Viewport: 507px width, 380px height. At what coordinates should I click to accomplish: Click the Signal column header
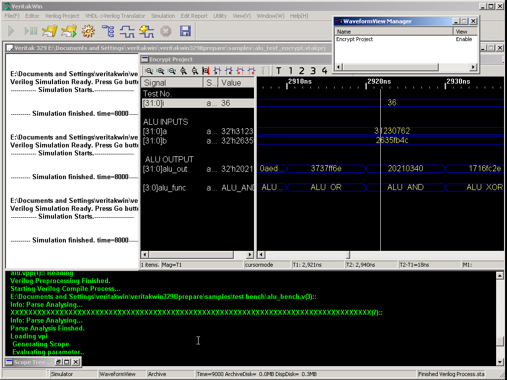click(x=172, y=83)
